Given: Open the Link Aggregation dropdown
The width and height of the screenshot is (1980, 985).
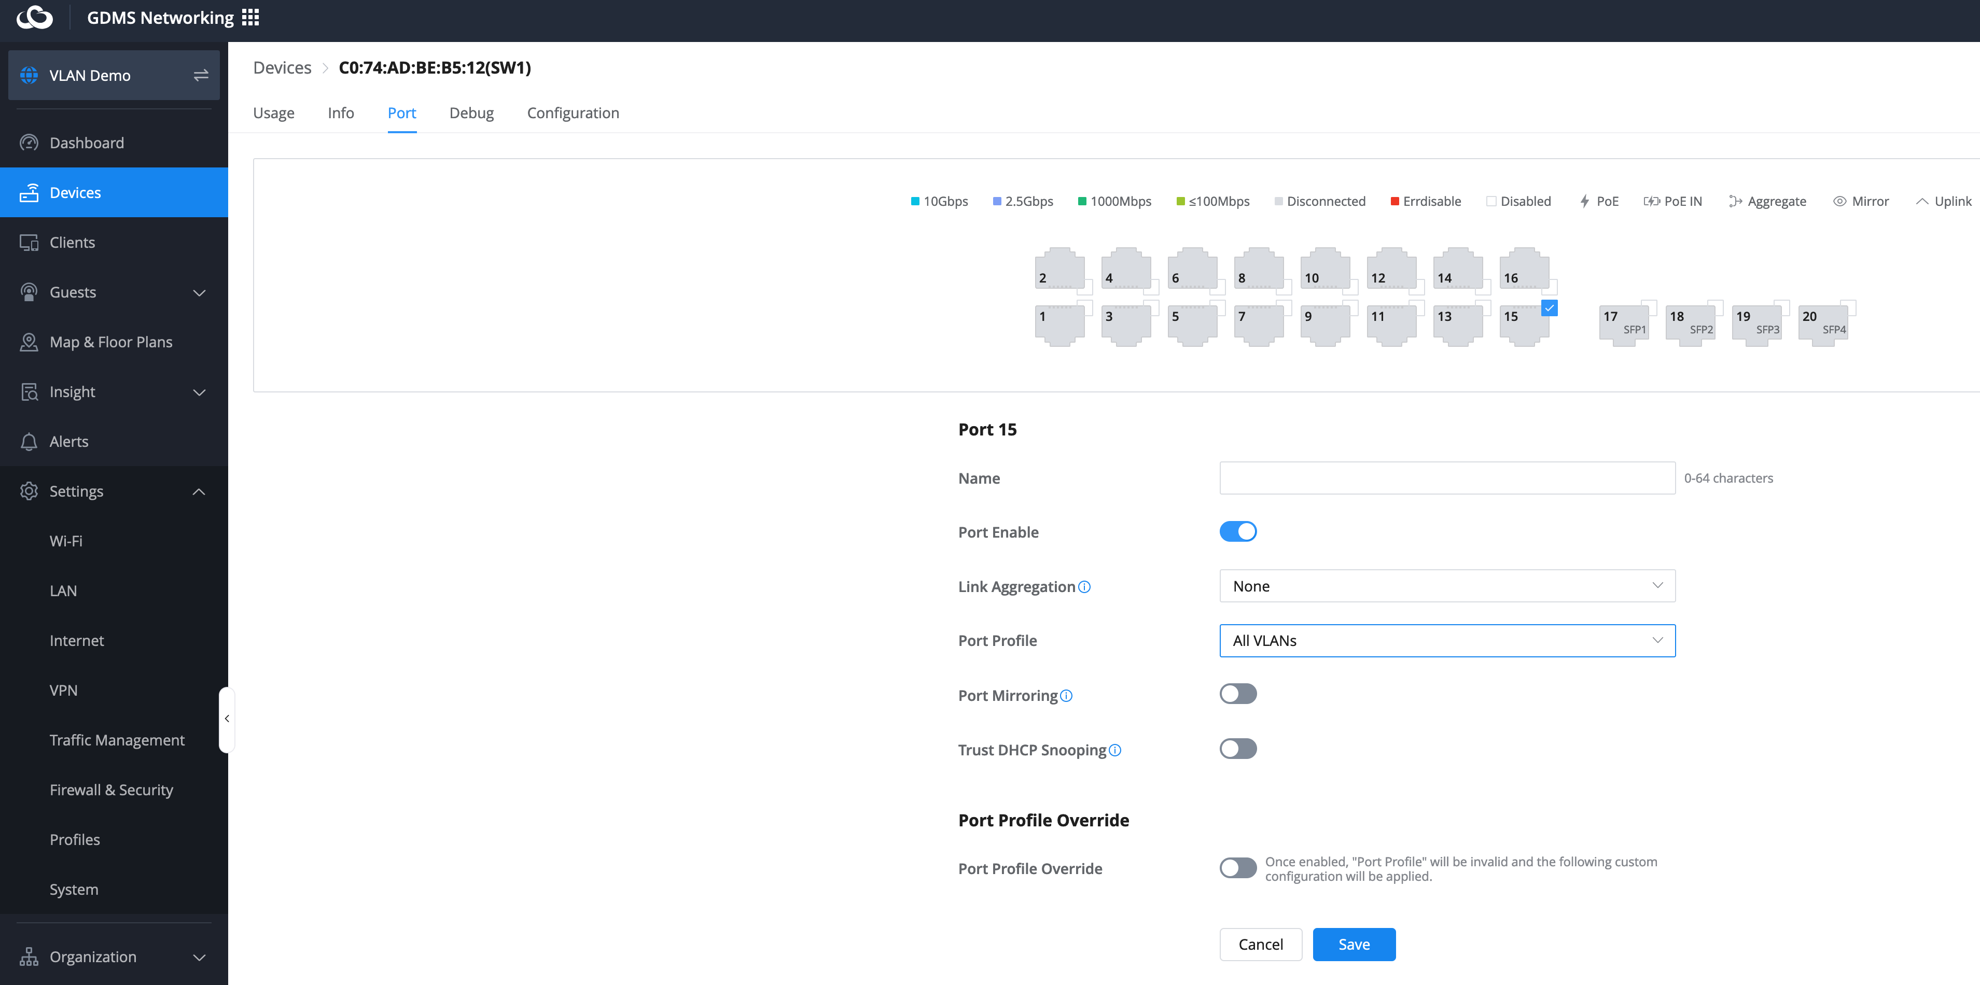Looking at the screenshot, I should [1446, 586].
